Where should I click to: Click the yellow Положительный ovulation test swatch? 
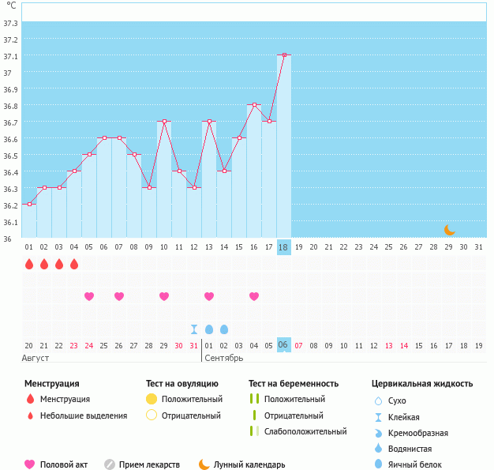(152, 399)
